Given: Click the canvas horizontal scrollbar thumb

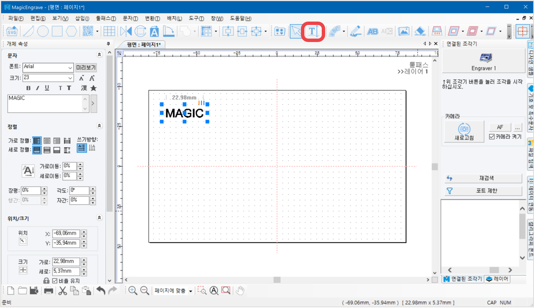Looking at the screenshot, I should [x=277, y=280].
